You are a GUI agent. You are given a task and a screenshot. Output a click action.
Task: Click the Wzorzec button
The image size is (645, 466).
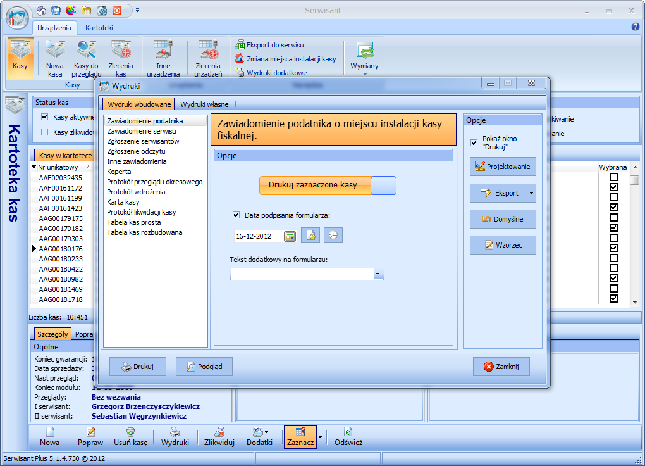tap(503, 245)
